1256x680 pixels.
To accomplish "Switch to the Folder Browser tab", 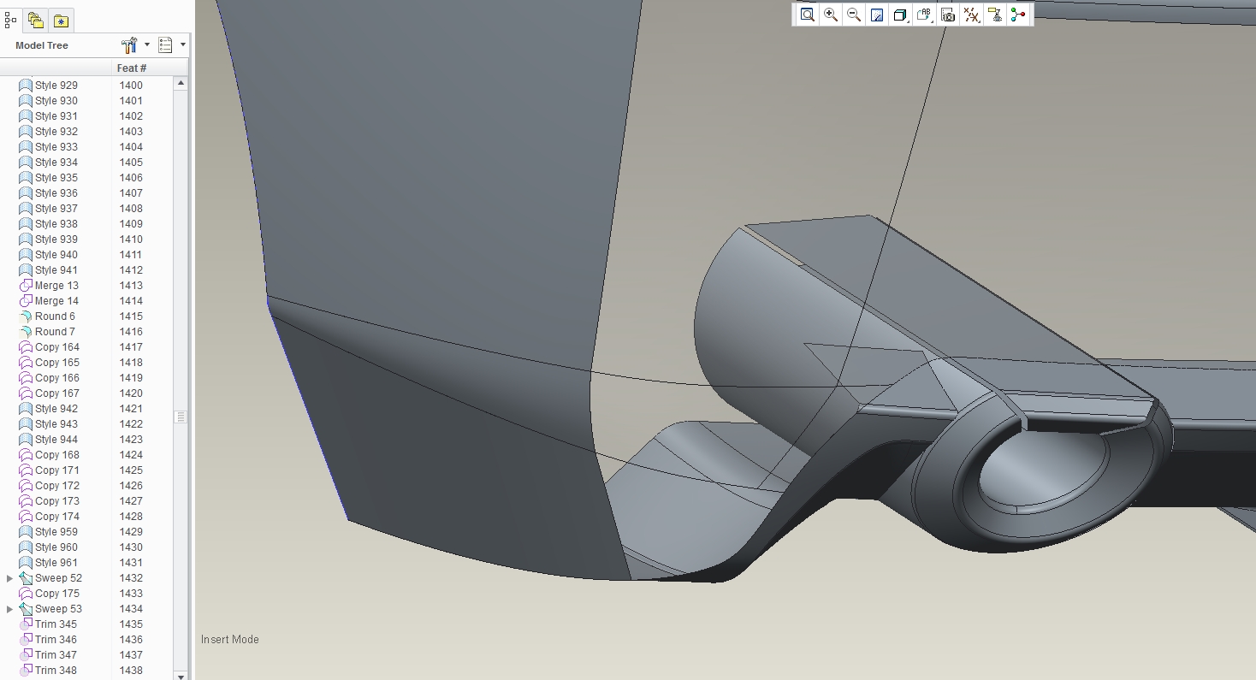I will click(x=35, y=20).
